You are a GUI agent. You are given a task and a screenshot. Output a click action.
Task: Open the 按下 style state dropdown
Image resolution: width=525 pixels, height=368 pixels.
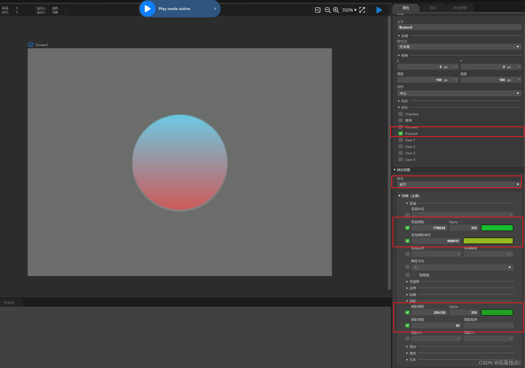[x=459, y=184]
